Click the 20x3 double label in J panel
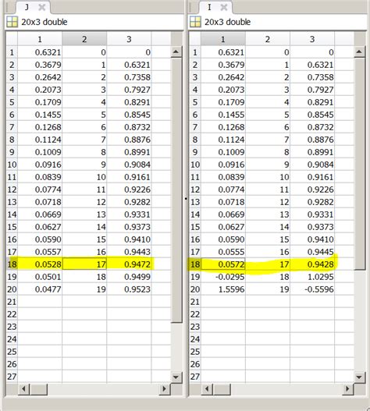Image resolution: width=370 pixels, height=411 pixels. pyautogui.click(x=44, y=22)
